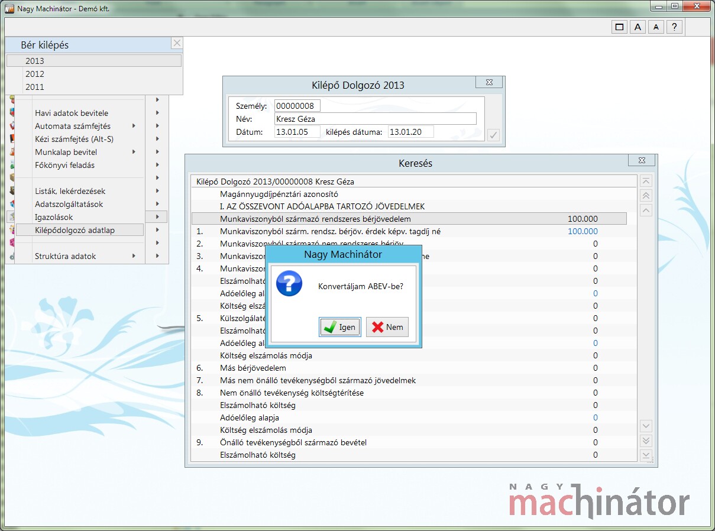Decrease font size with small A button

point(656,27)
